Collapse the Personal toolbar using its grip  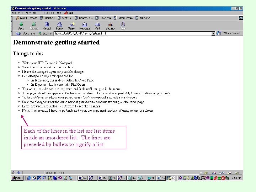click(12, 18)
